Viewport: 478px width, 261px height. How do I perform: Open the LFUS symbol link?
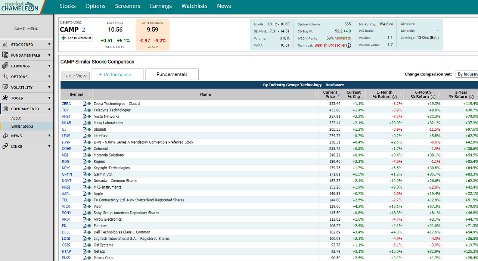pos(66,136)
